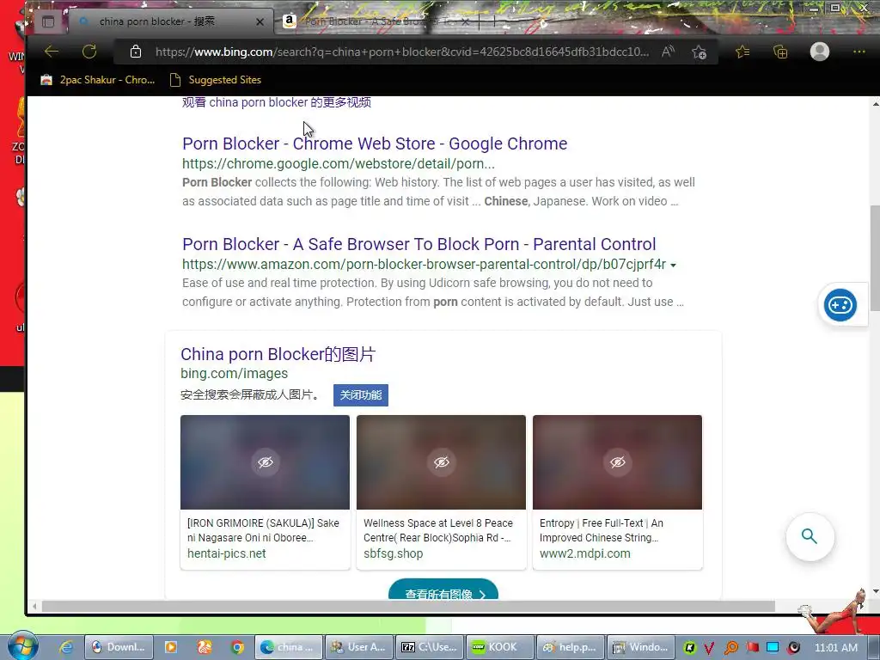Open the UC Browser taskbar icon
This screenshot has height=660, width=880.
point(205,647)
